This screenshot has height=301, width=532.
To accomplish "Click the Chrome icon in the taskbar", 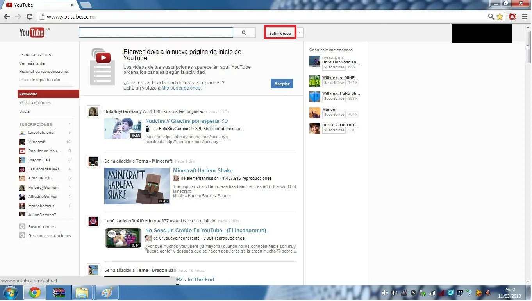I will click(35, 293).
